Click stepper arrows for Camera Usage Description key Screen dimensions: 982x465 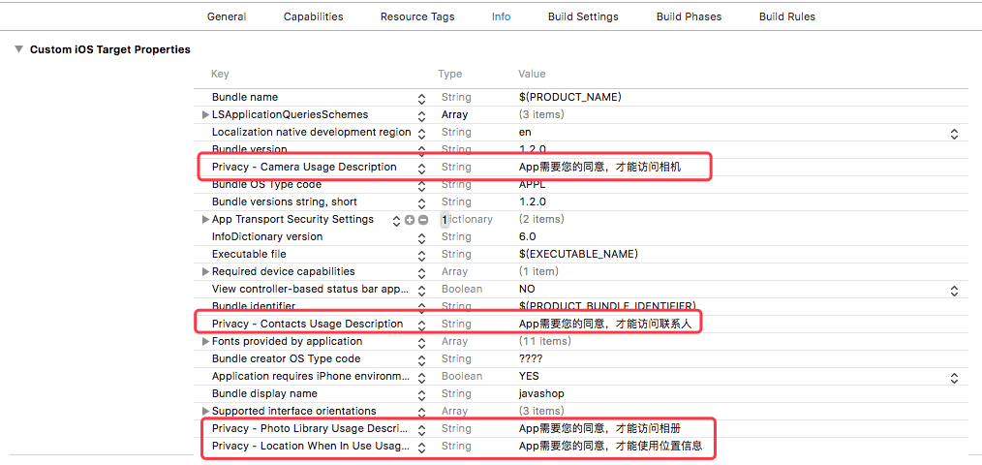pyautogui.click(x=421, y=168)
